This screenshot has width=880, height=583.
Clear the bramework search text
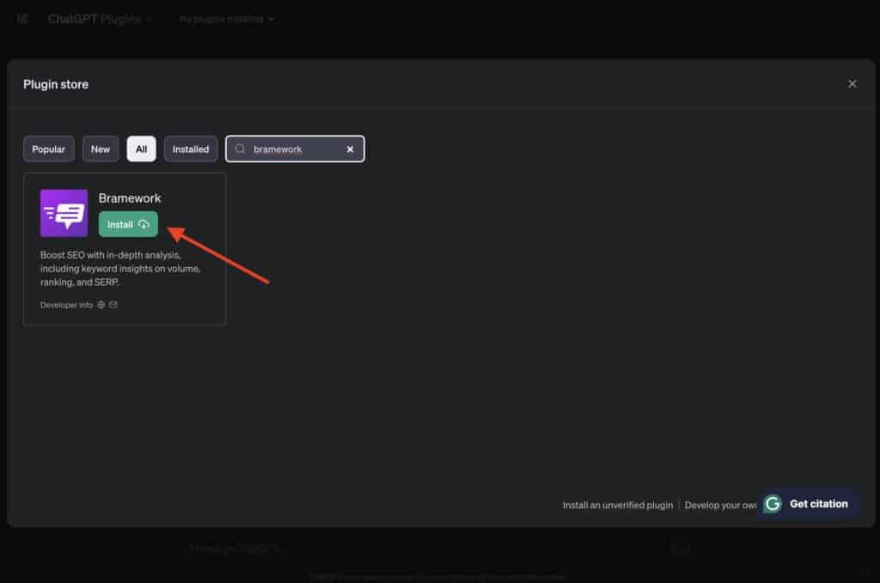click(351, 149)
